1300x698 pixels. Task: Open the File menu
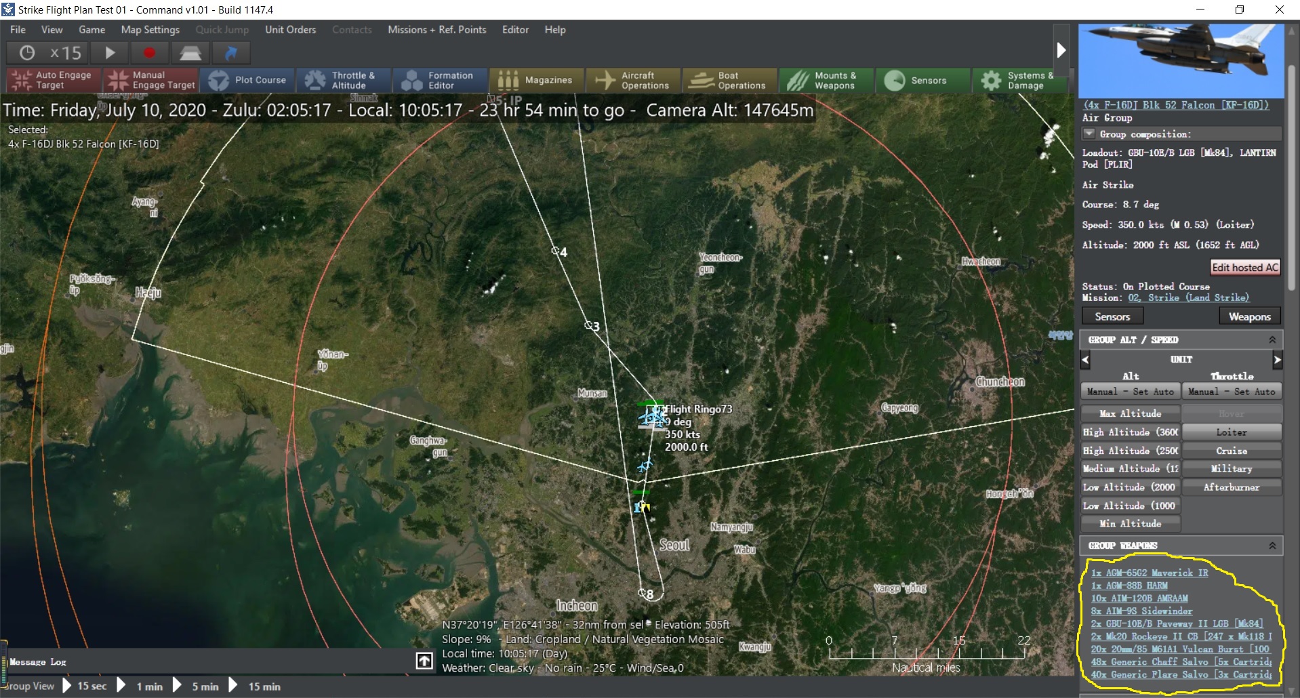click(x=18, y=30)
